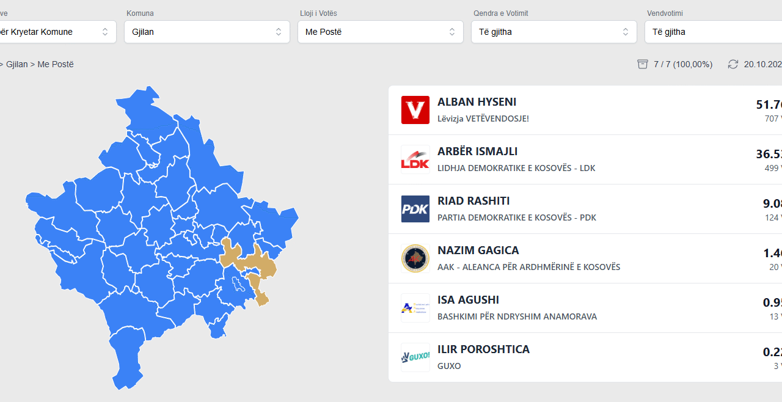Click Nazim Gagica's candidate name
The image size is (782, 402).
478,250
